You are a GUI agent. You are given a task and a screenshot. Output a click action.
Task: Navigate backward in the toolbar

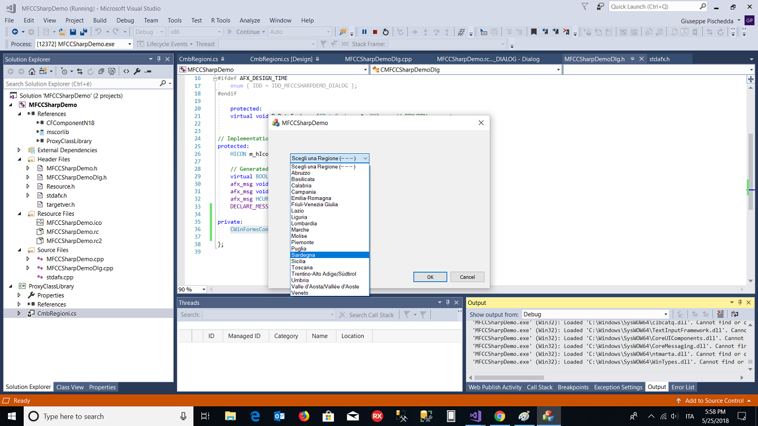pyautogui.click(x=15, y=32)
